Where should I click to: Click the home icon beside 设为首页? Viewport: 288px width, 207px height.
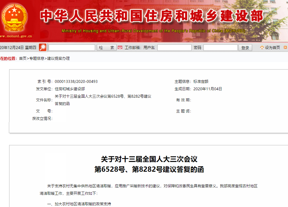pos(262,48)
